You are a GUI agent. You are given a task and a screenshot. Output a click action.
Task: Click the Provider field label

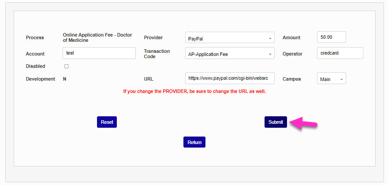pyautogui.click(x=153, y=37)
